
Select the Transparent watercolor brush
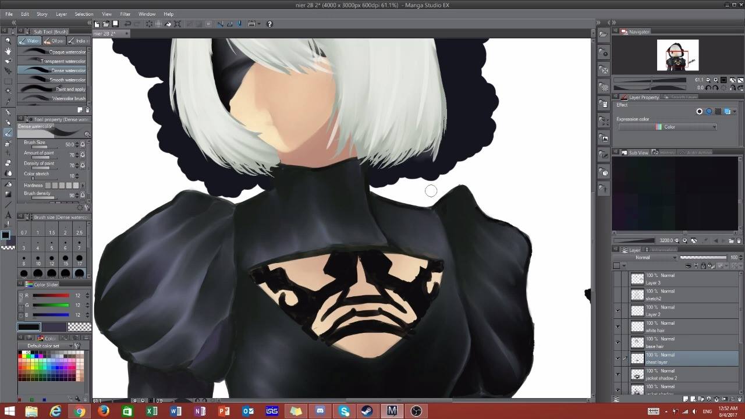point(52,61)
